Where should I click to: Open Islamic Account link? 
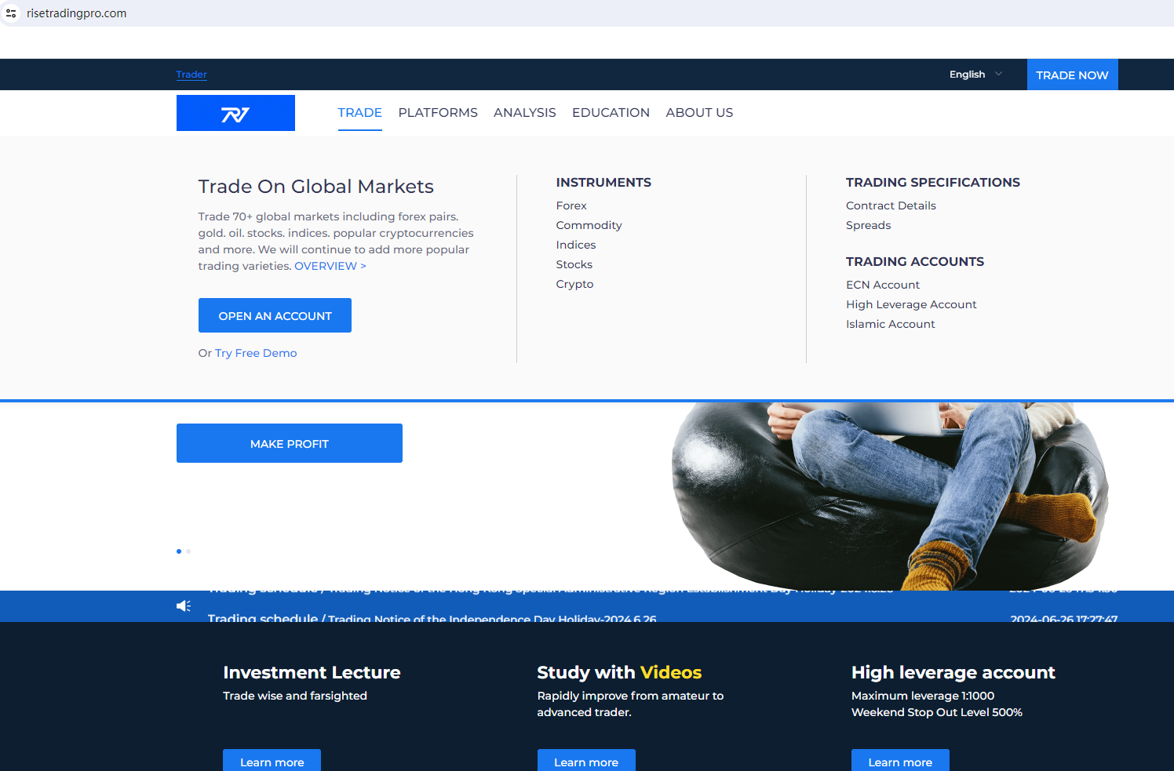point(891,324)
